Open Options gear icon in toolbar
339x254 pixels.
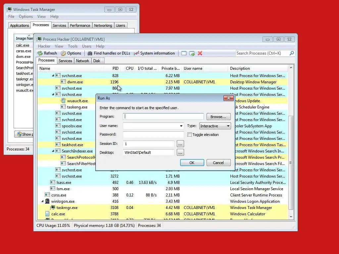pos(63,53)
